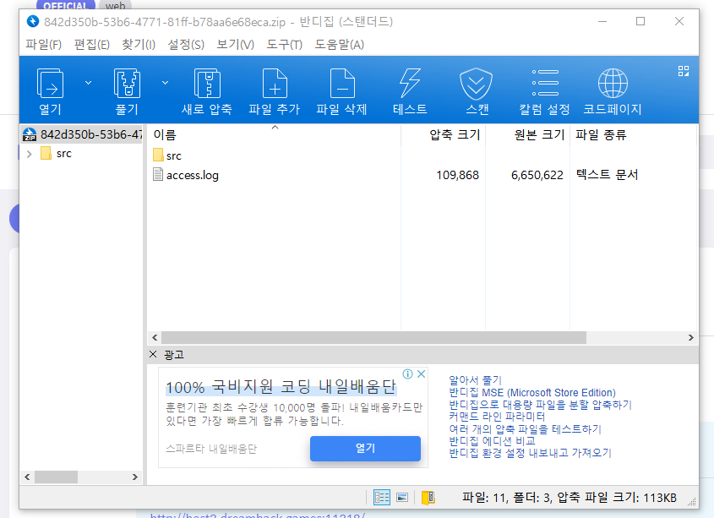Close the Bandizip window

[679, 21]
